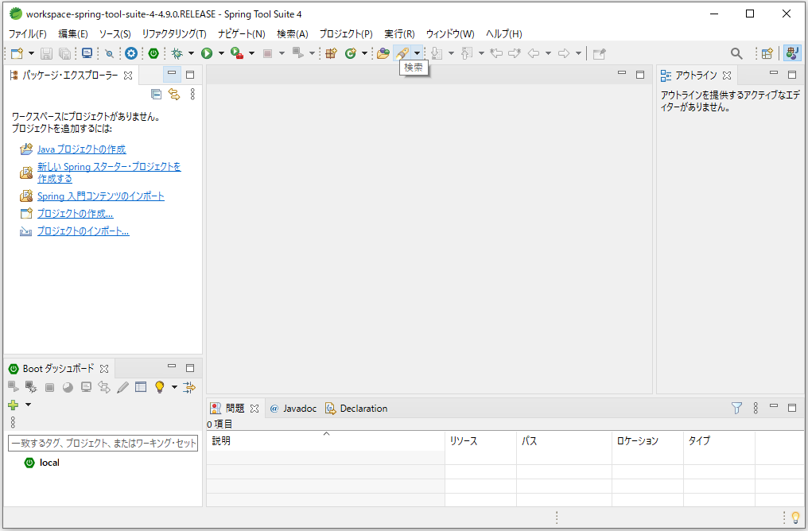
Task: Click the Boot Dashboard toolbar icon
Action: click(153, 53)
